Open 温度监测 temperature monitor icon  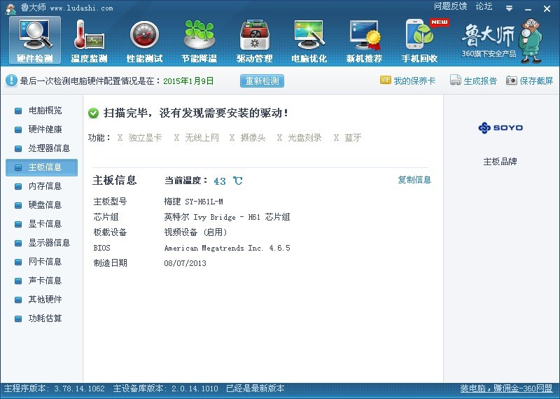(90, 40)
